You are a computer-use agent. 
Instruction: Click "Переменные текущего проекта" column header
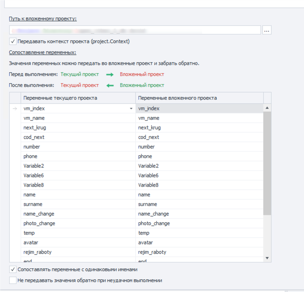tap(78, 98)
